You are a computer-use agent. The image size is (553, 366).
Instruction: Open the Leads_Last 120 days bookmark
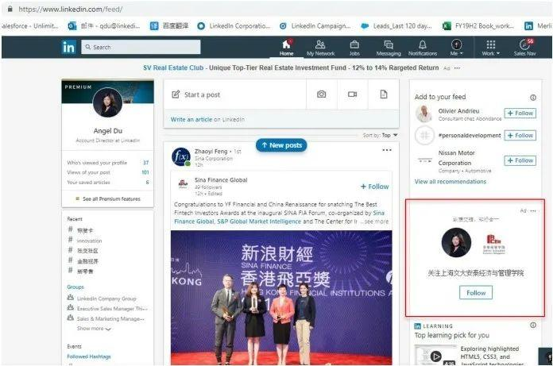[396, 25]
